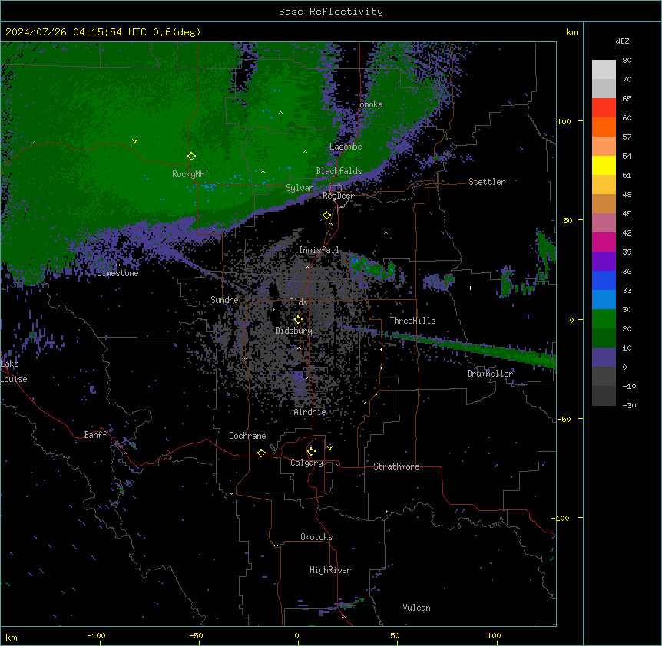Click the Strathmore label
The image size is (662, 646).
(396, 466)
